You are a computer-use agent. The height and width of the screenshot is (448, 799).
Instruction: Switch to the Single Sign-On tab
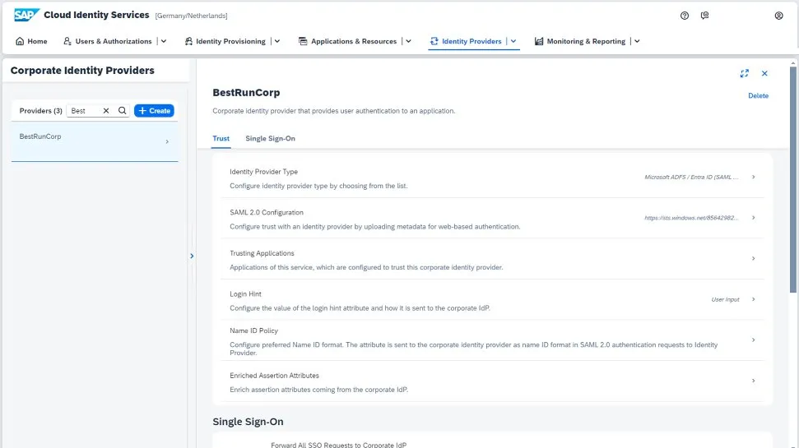pyautogui.click(x=270, y=138)
